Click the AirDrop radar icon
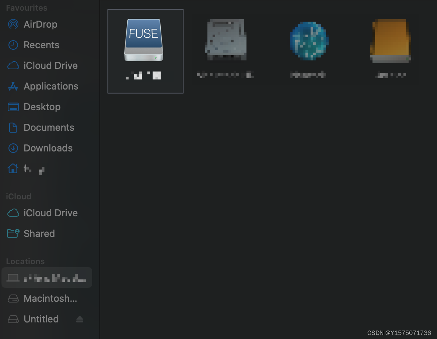The width and height of the screenshot is (437, 339). 13,24
